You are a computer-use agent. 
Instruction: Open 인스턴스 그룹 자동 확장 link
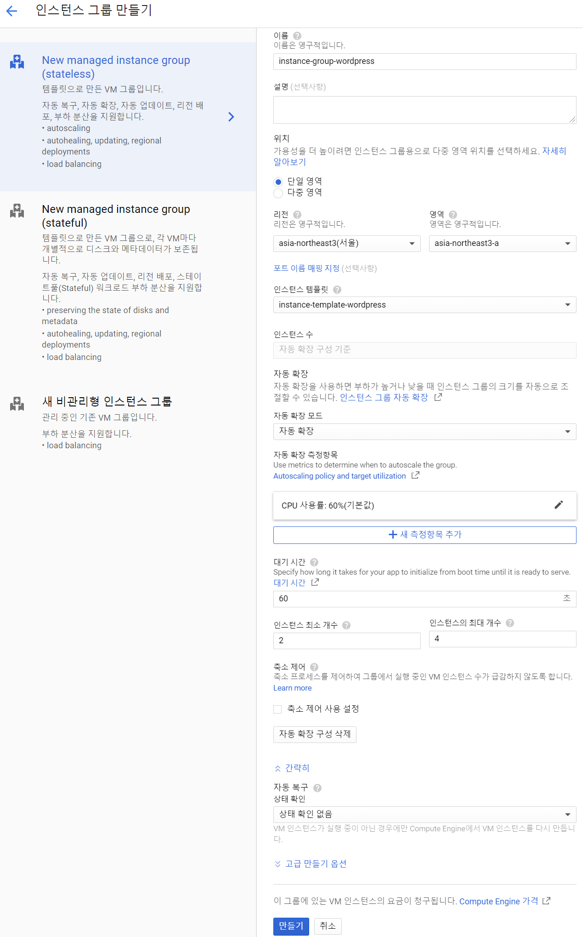[384, 398]
